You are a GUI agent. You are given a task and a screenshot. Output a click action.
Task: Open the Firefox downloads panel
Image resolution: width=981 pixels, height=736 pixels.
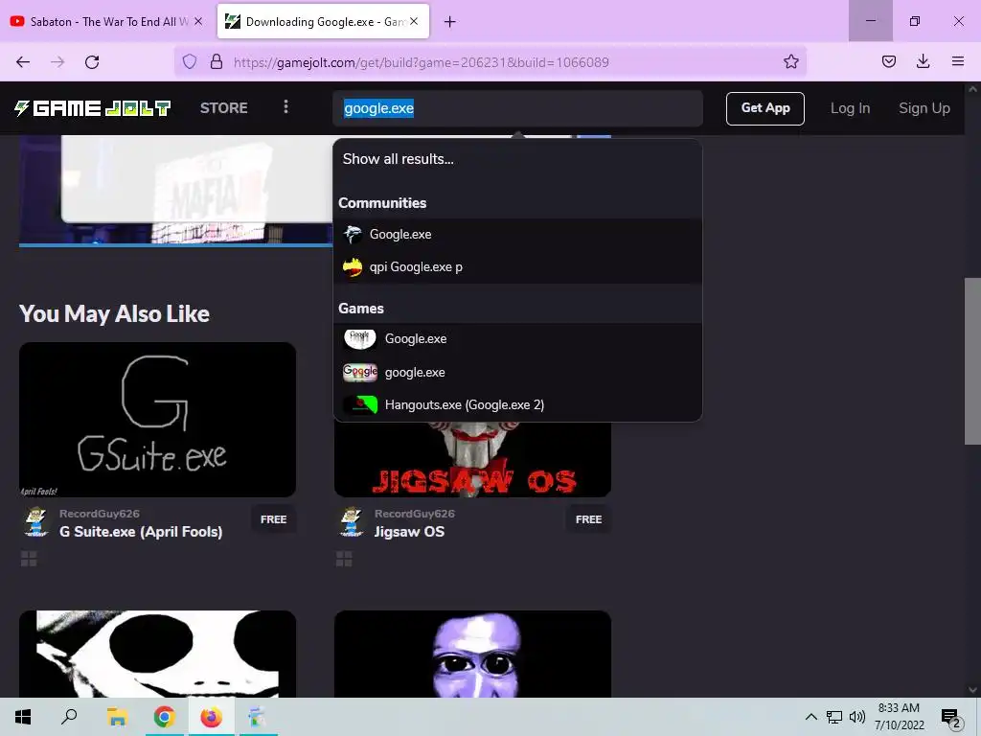[923, 61]
